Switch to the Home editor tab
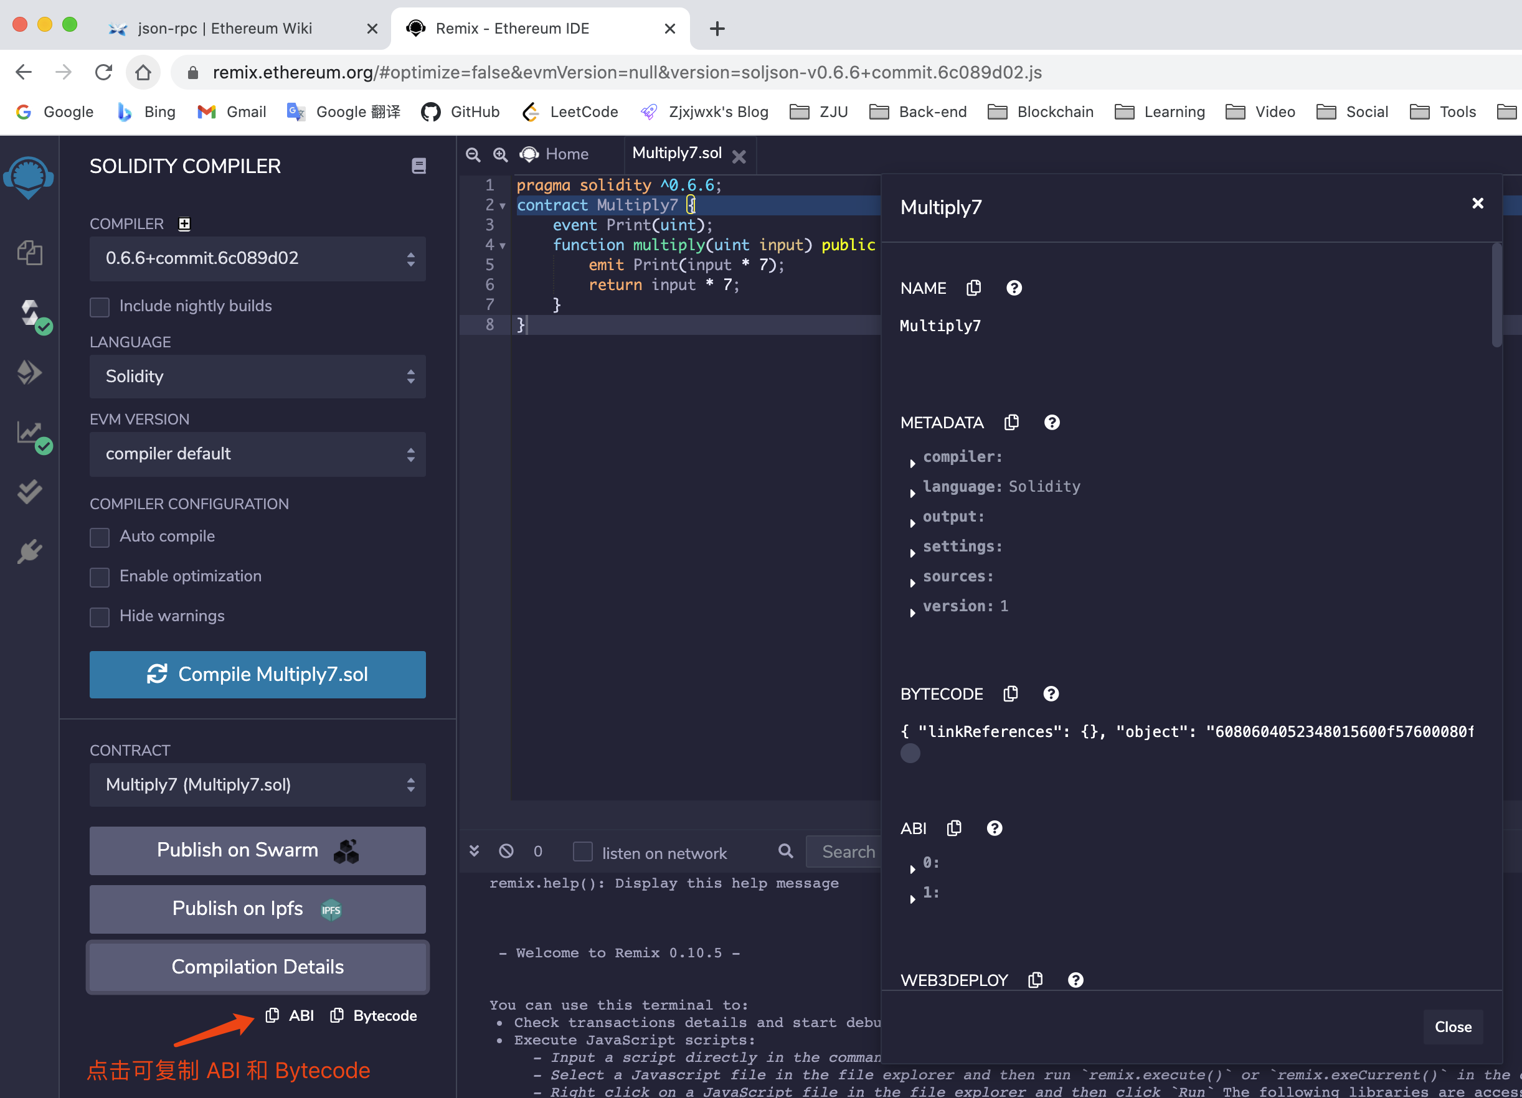Image resolution: width=1522 pixels, height=1098 pixels. [x=555, y=154]
